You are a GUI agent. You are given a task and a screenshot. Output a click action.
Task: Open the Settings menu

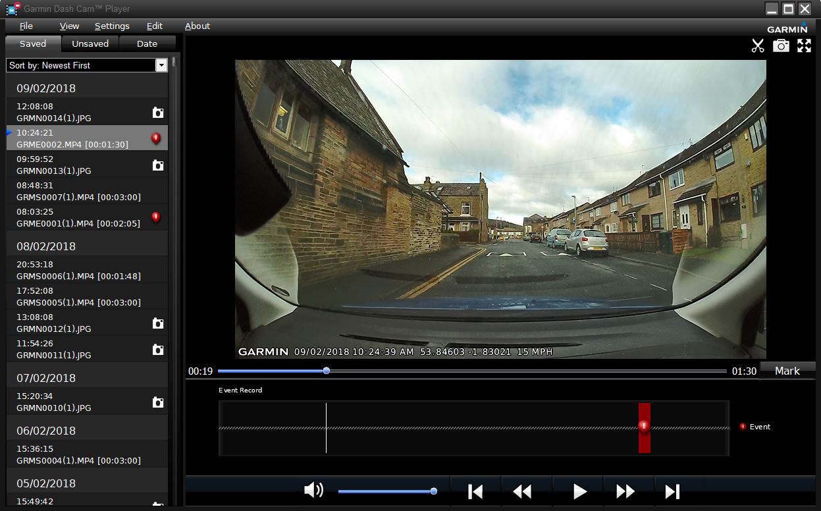pos(112,26)
